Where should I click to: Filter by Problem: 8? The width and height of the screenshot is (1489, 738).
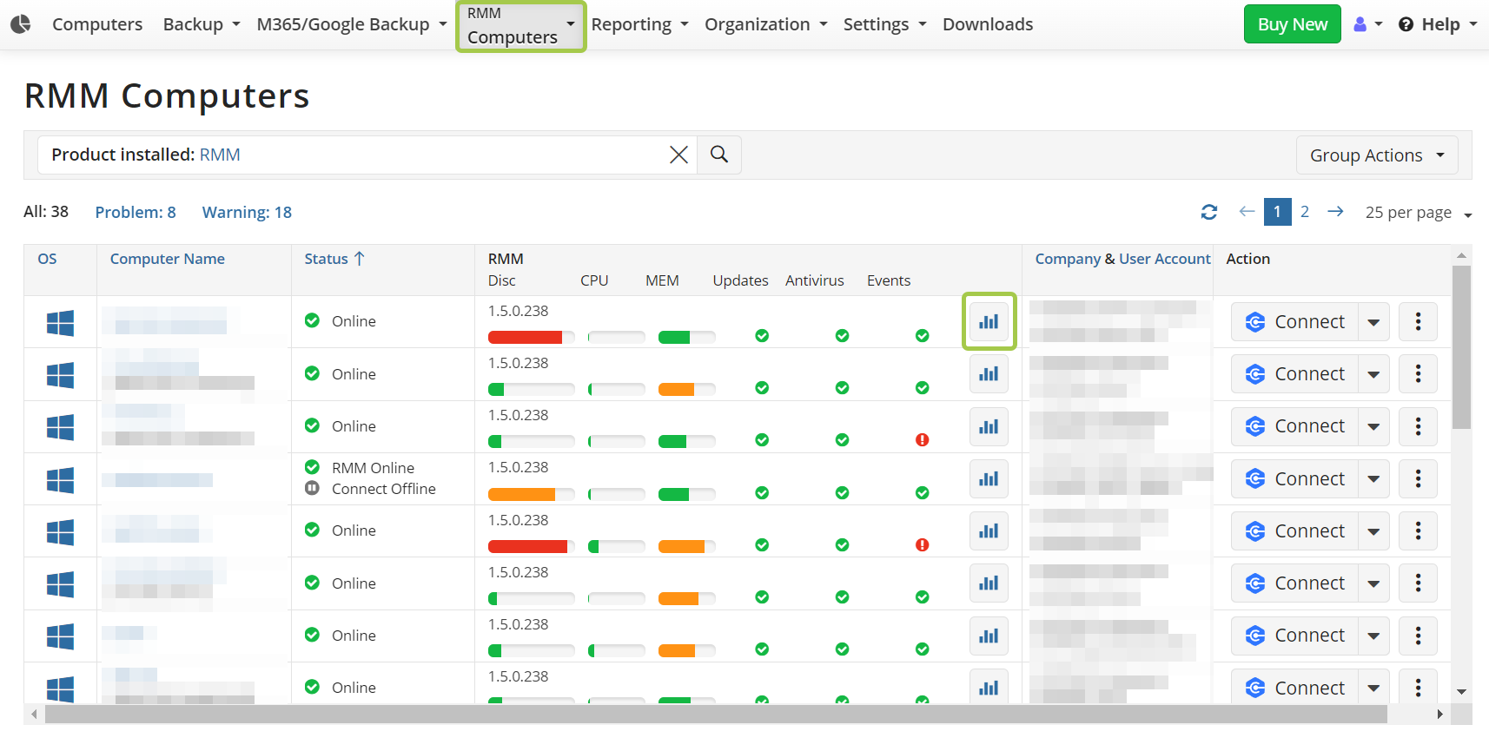[x=136, y=212]
